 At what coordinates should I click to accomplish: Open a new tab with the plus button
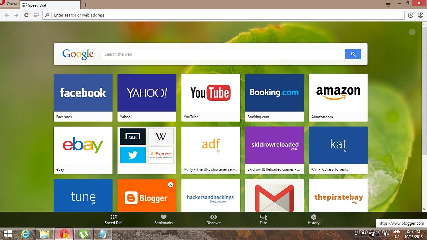85,5
